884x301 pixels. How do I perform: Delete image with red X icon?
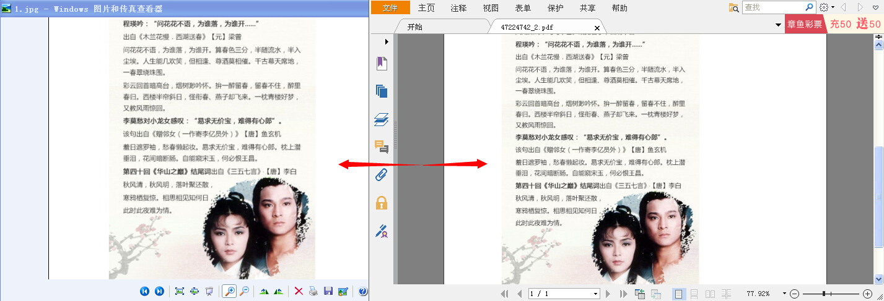(x=299, y=291)
